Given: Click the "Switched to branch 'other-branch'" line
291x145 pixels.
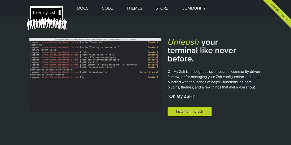Looking at the screenshot, I should 52,70.
